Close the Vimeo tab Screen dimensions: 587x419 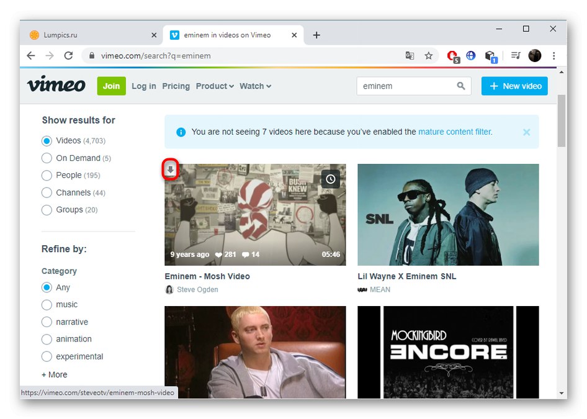click(x=294, y=35)
